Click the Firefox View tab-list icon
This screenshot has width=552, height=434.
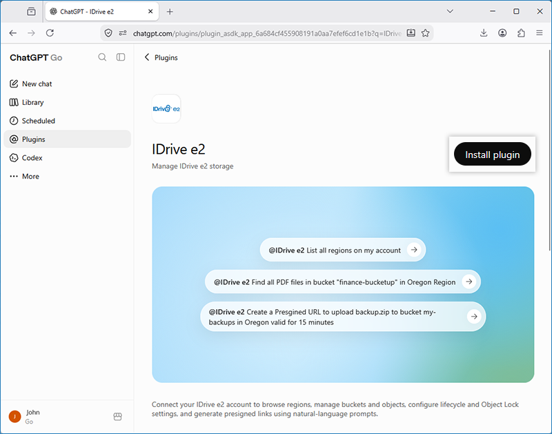tap(31, 12)
